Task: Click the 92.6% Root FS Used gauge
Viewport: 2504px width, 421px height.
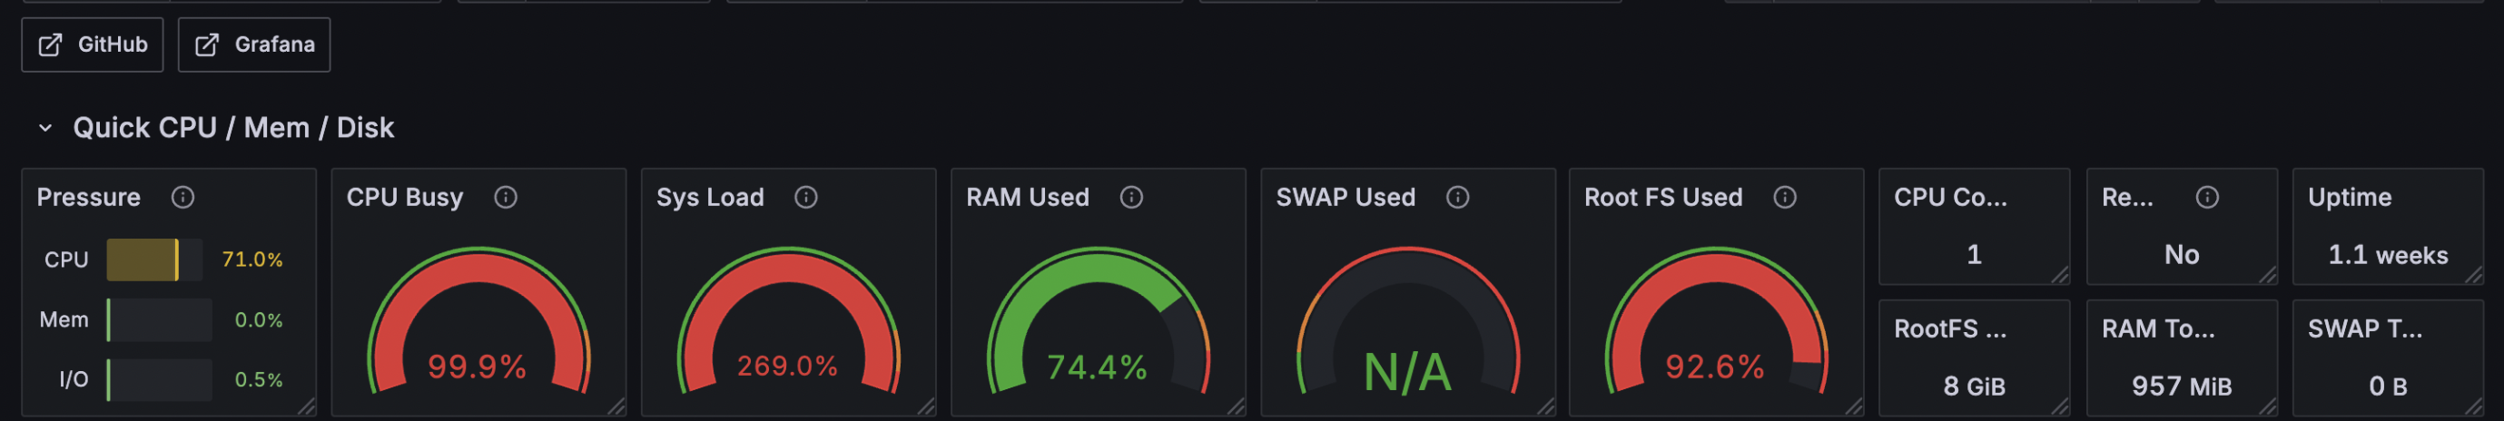Action: coord(1717,321)
